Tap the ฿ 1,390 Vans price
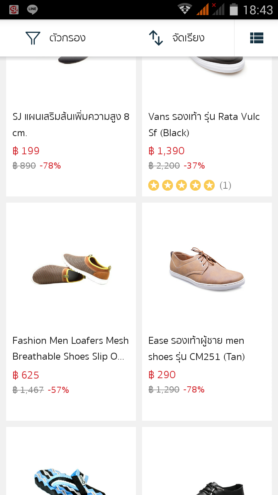Screen dimensions: 278x495 (167, 151)
